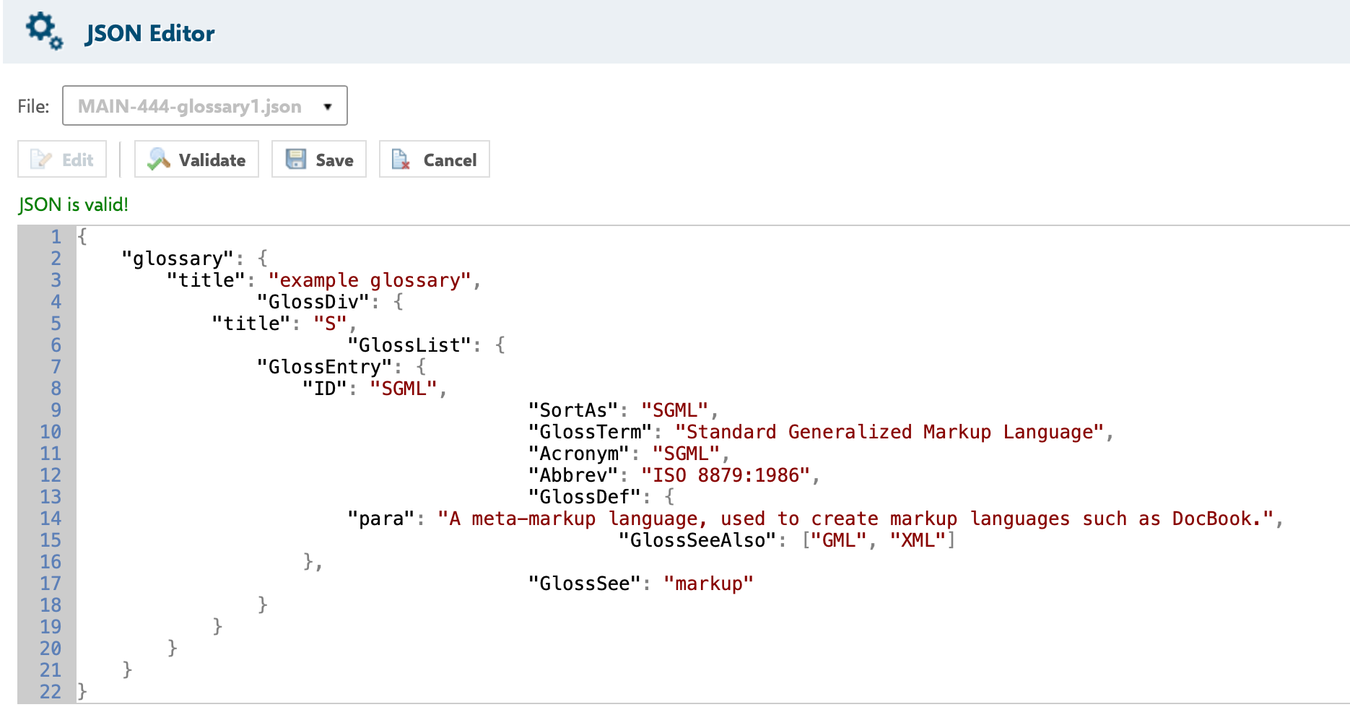Click the pencil icon on Edit button
Screen dimensions: 1350x715
tap(41, 160)
